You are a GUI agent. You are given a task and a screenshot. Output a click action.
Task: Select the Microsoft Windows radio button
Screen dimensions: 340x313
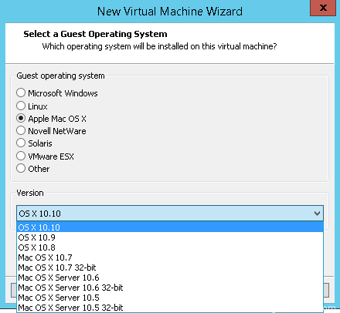tap(21, 93)
